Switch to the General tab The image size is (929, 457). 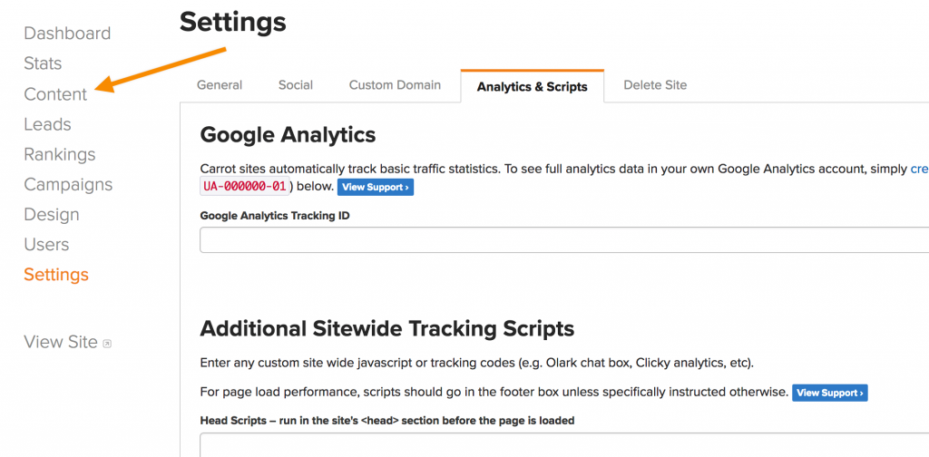click(x=220, y=85)
